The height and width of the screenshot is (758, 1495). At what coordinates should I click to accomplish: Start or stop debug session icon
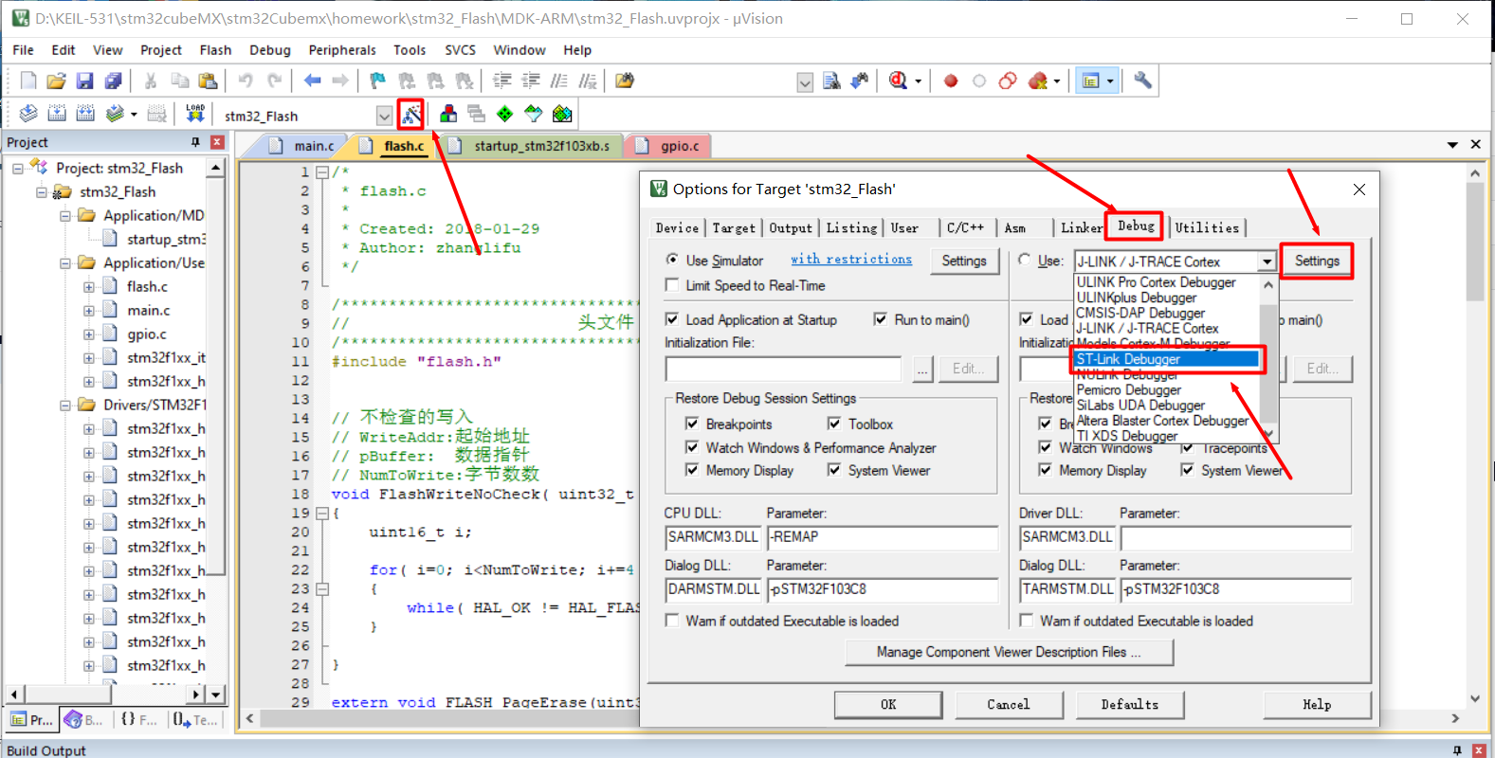pyautogui.click(x=898, y=81)
